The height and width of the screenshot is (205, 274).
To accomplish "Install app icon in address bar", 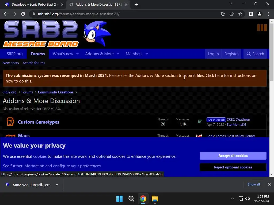I will pyautogui.click(x=223, y=14).
